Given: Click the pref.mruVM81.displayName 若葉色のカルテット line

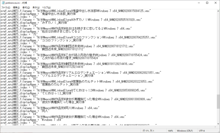Looking at the screenshot, I should [x=40, y=85].
